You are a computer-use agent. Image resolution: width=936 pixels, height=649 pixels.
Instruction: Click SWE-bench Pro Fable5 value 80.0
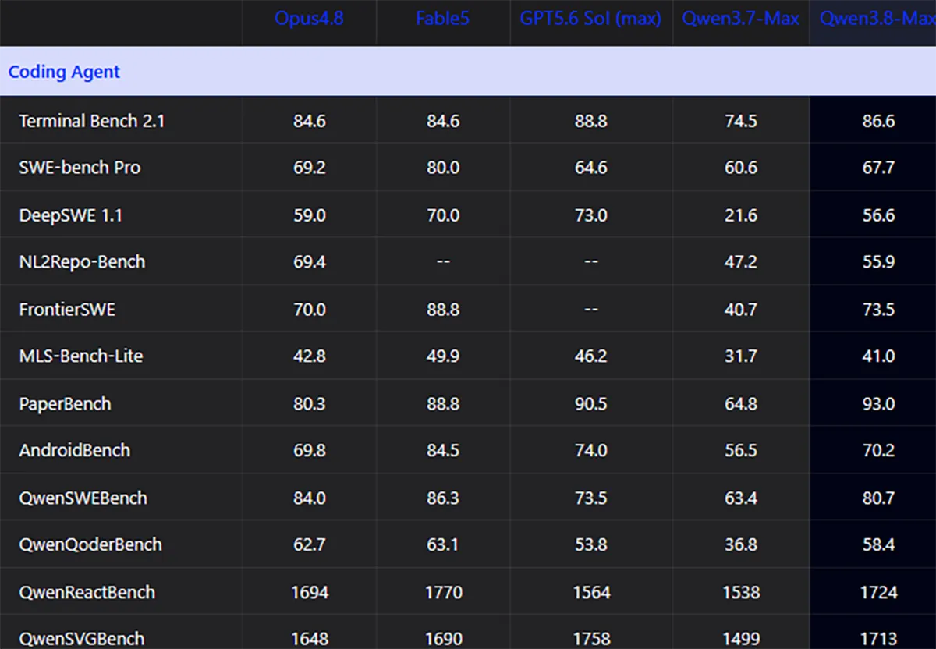click(x=443, y=168)
